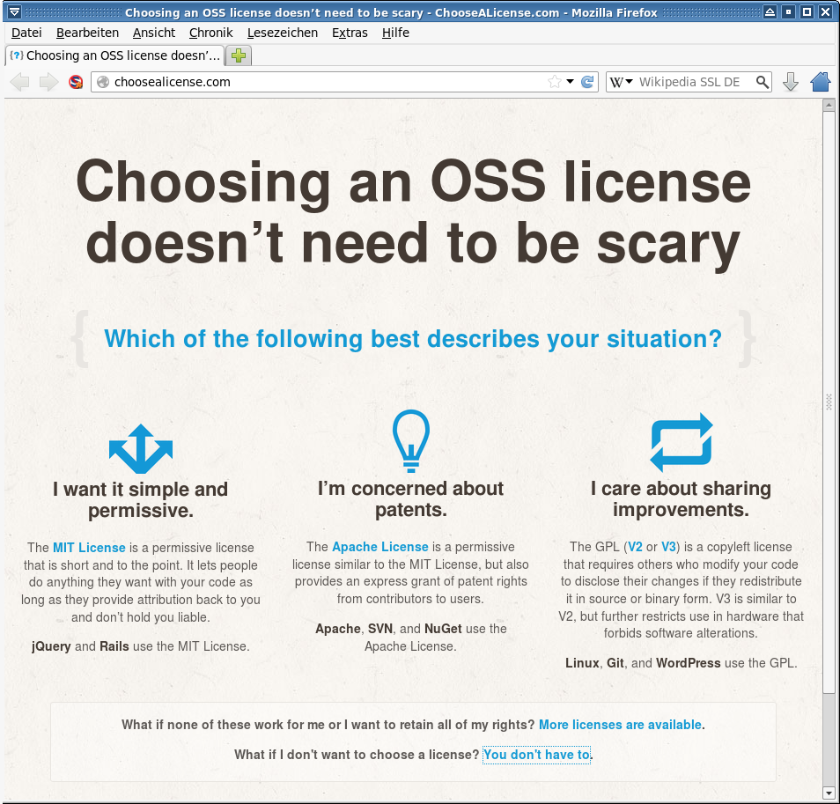Go to the home page icon
The image size is (840, 804).
pyautogui.click(x=820, y=82)
